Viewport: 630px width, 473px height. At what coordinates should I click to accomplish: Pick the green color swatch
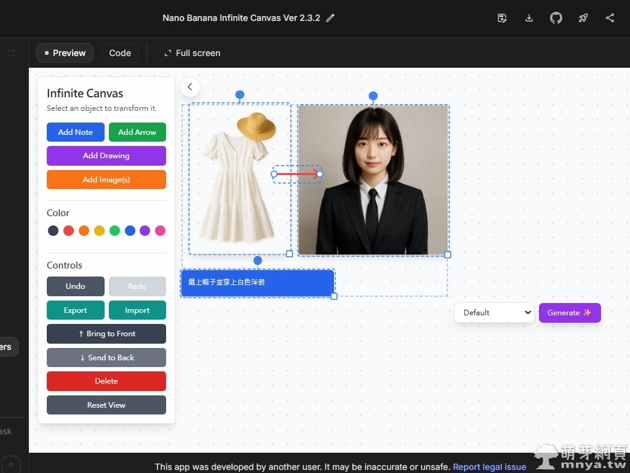[114, 230]
